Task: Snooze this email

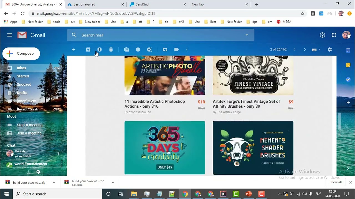Action: [x=138, y=49]
